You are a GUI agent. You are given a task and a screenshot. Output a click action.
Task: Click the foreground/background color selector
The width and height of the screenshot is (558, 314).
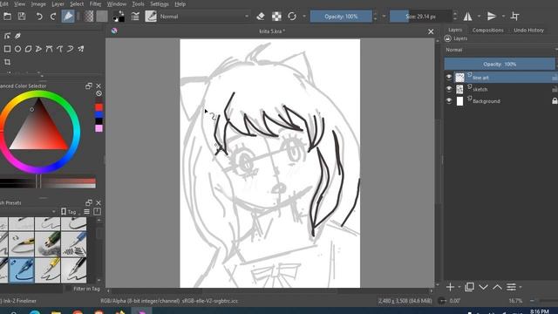coord(119,17)
